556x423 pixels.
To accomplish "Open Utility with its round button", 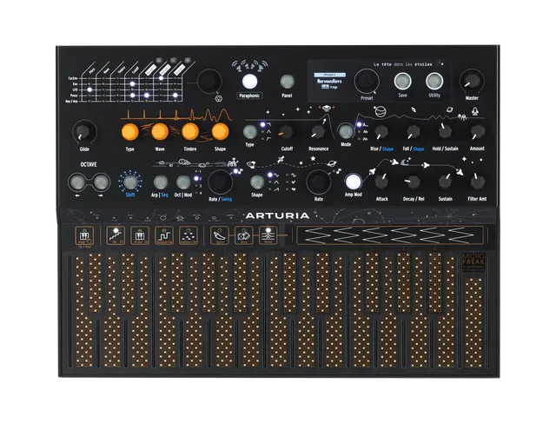I will tap(434, 81).
